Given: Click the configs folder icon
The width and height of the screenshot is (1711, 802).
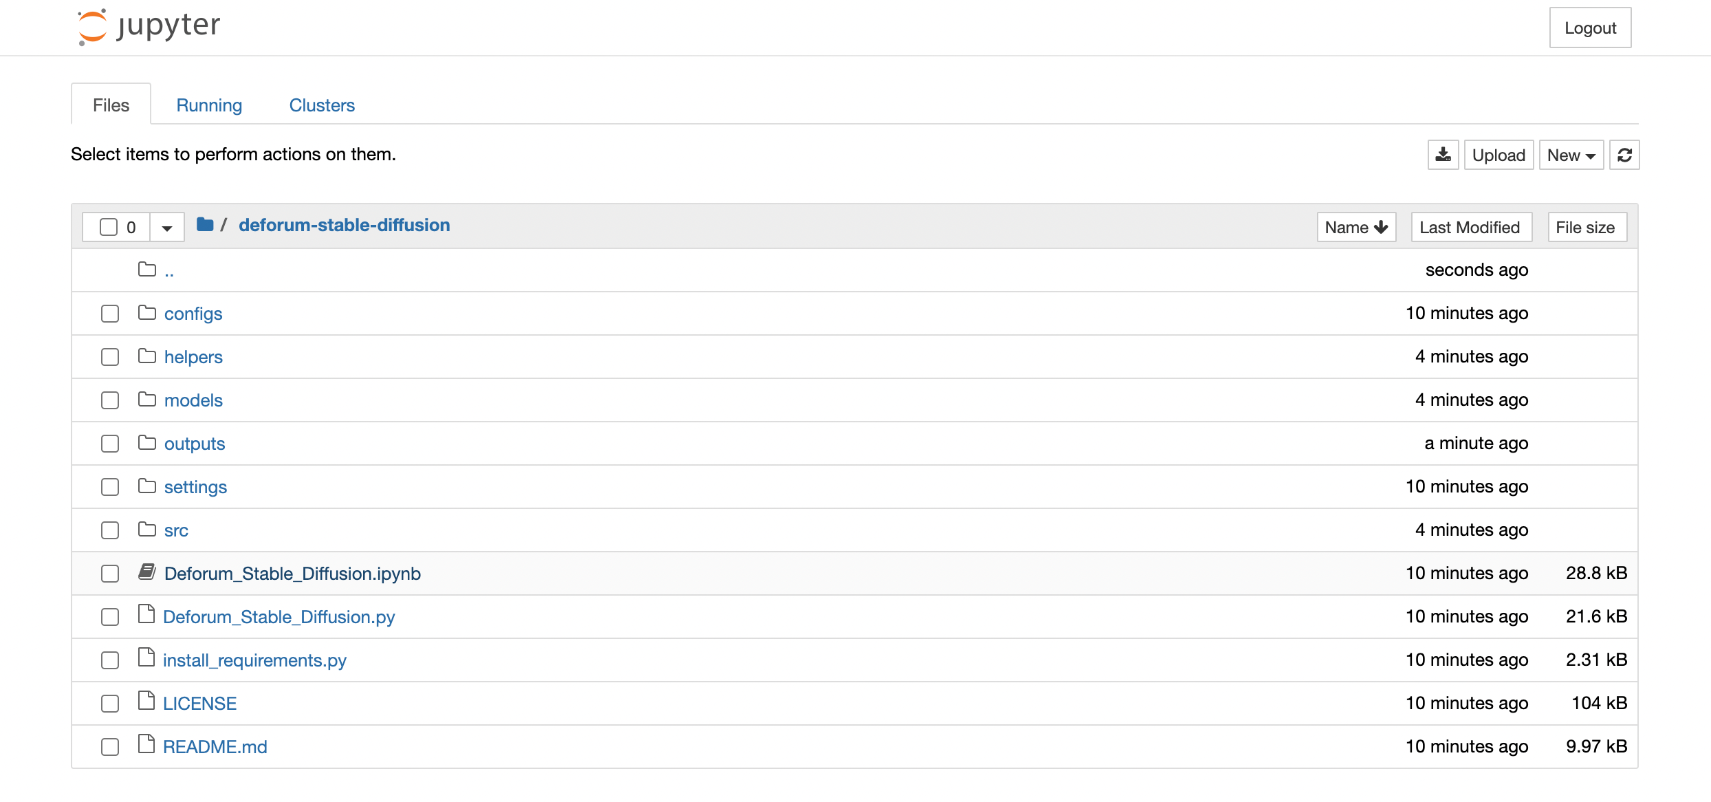Looking at the screenshot, I should (146, 313).
